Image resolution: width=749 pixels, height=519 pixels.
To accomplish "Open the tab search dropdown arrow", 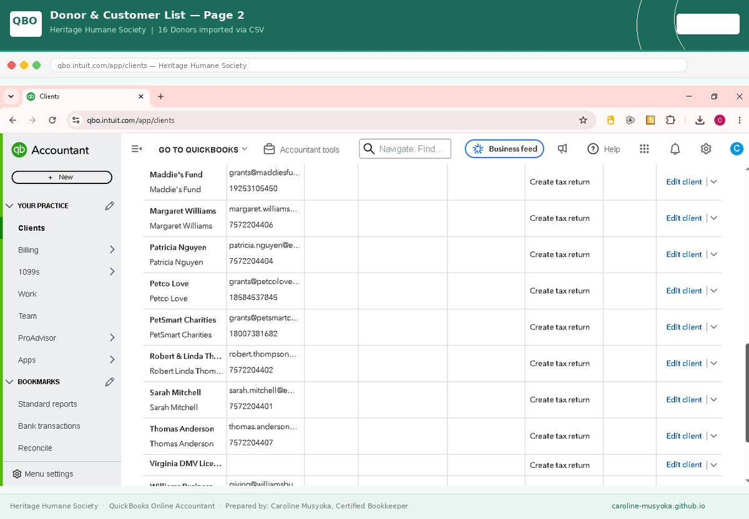I will 11,97.
